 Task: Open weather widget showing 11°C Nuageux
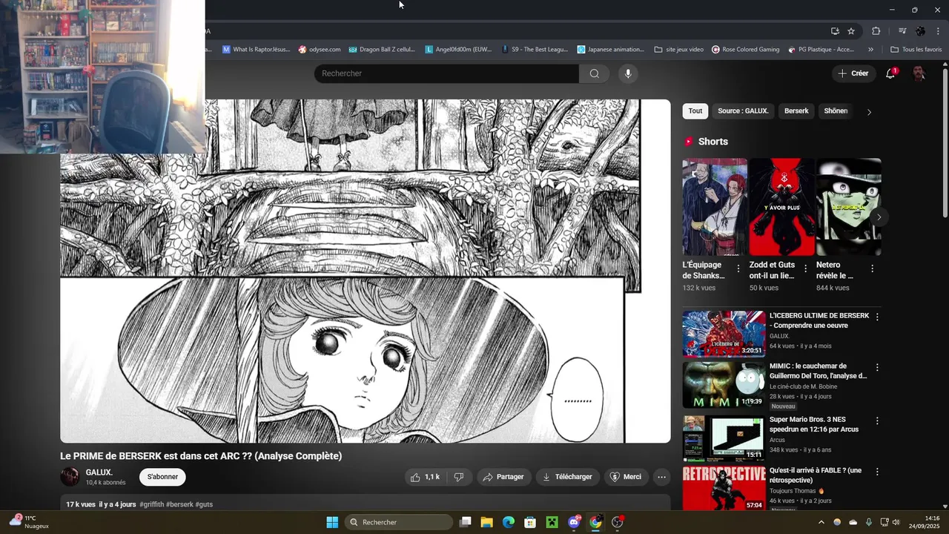click(x=28, y=522)
